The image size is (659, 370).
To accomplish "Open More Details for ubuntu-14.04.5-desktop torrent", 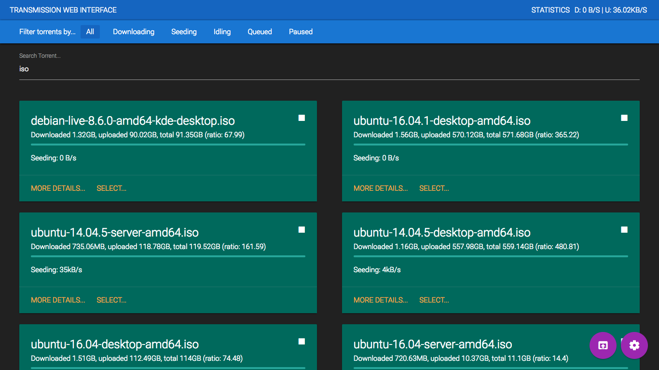I will coord(381,300).
